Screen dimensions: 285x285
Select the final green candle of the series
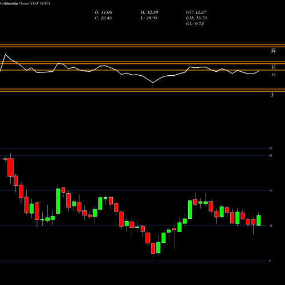[259, 221]
